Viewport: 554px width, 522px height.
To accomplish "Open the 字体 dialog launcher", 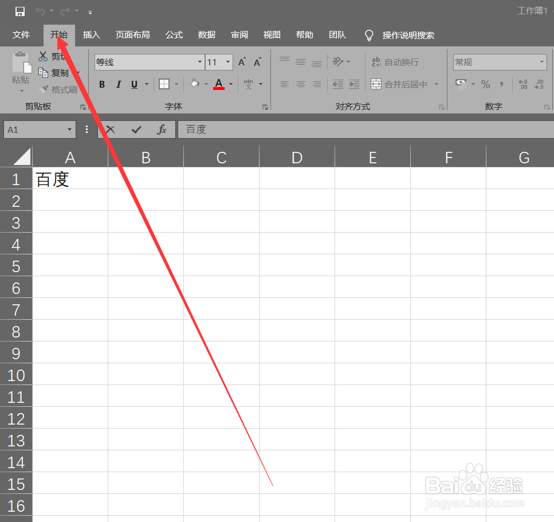I will [x=265, y=107].
